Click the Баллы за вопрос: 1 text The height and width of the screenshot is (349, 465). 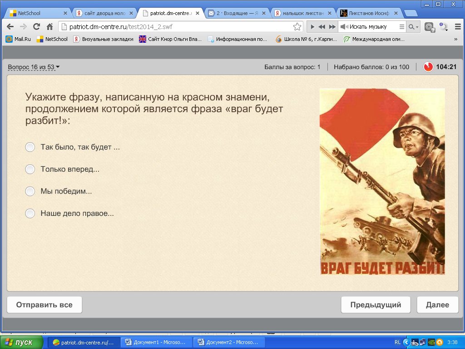point(292,67)
